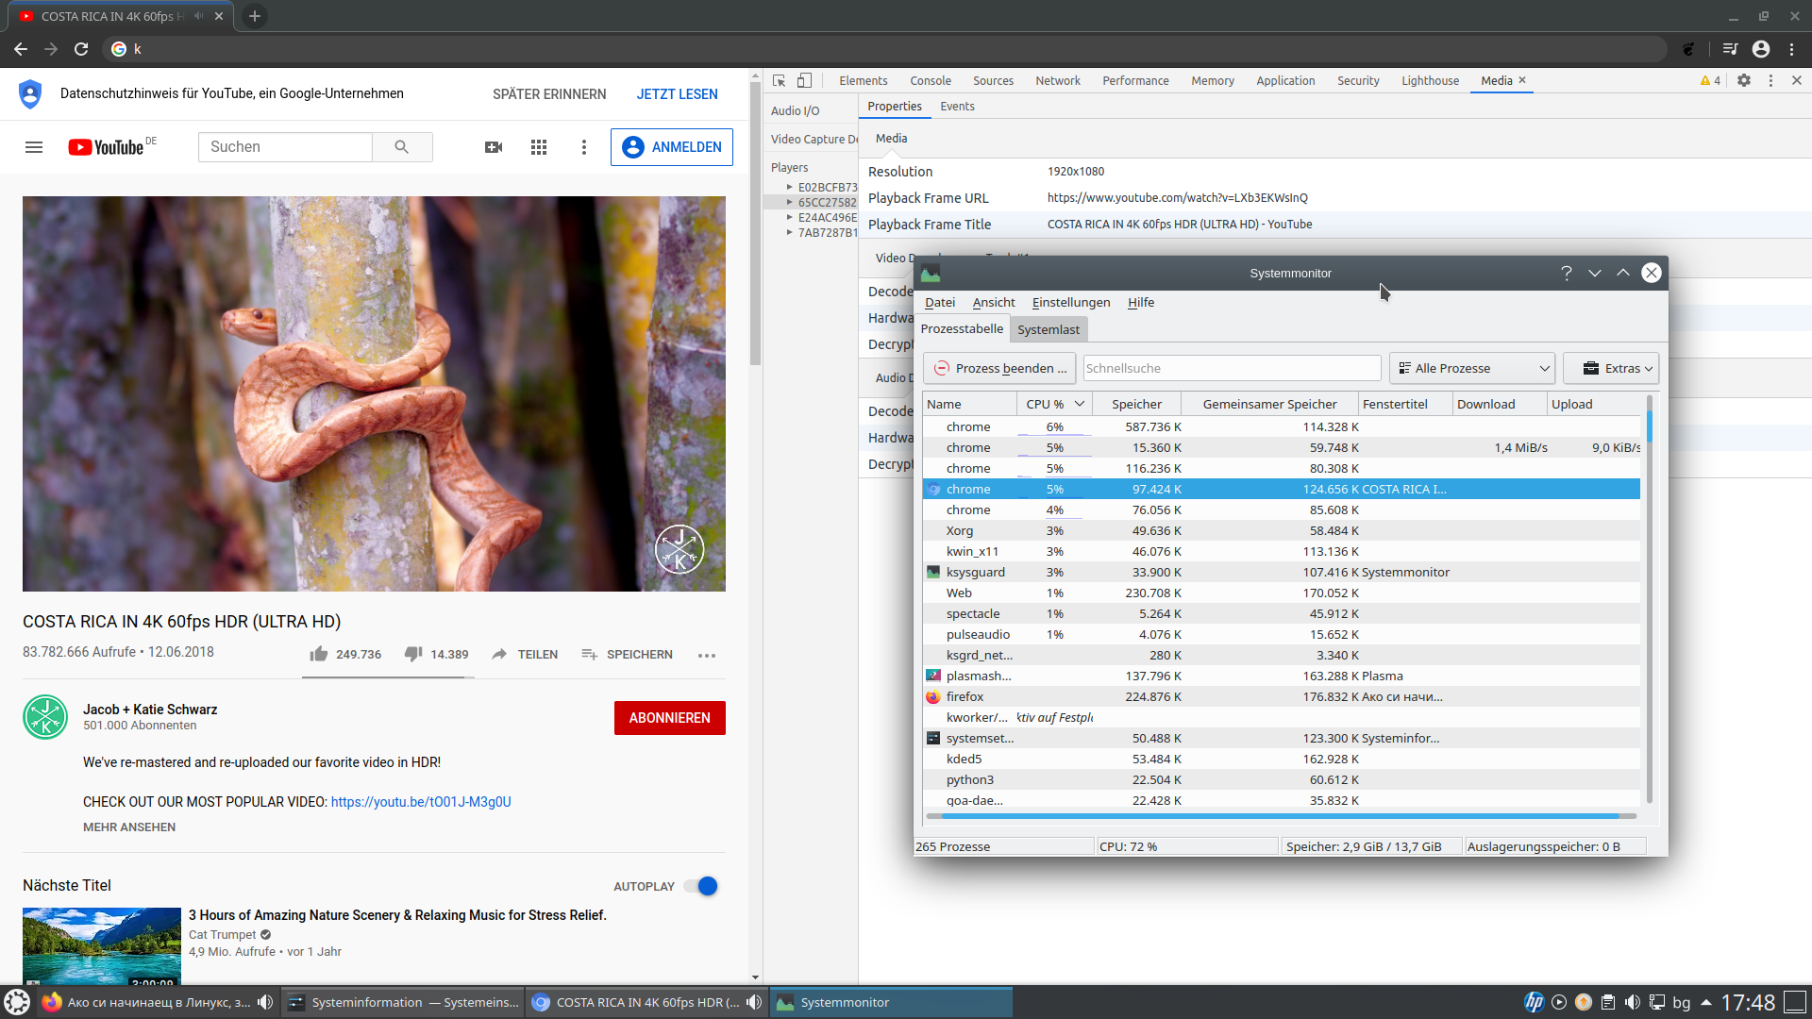Open Chrome media control icon in toolbar
The width and height of the screenshot is (1812, 1019).
[x=1730, y=49]
